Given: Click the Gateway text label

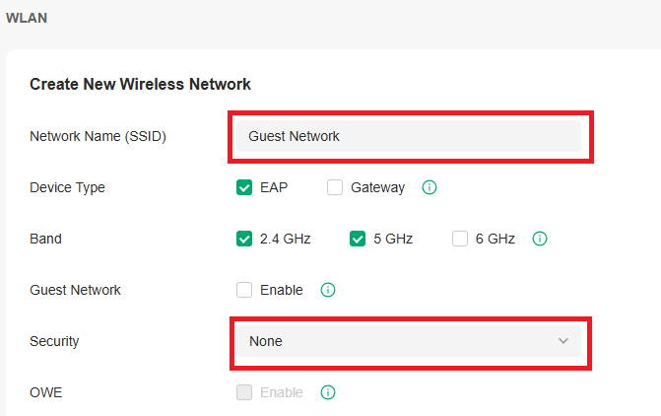Looking at the screenshot, I should [377, 187].
